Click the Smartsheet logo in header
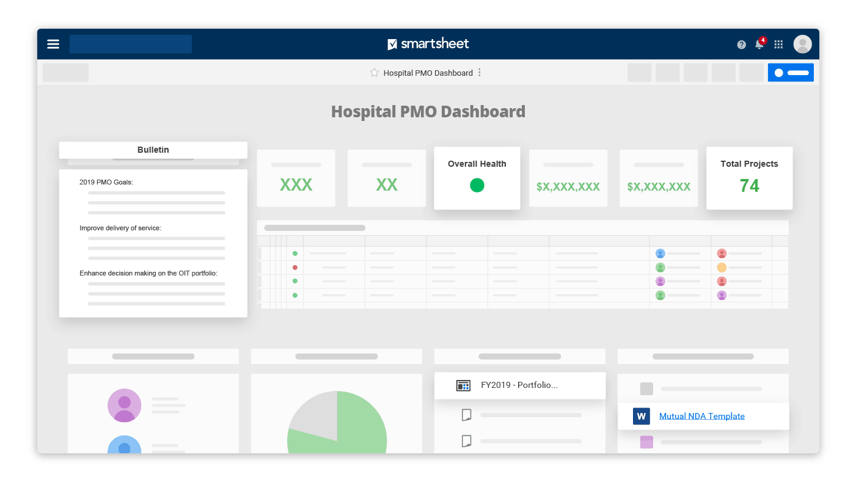This screenshot has height=482, width=856. 428,44
